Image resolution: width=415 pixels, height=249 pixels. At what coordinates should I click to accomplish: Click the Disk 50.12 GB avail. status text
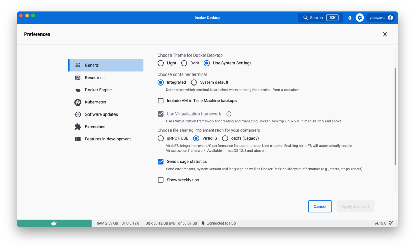(x=171, y=223)
